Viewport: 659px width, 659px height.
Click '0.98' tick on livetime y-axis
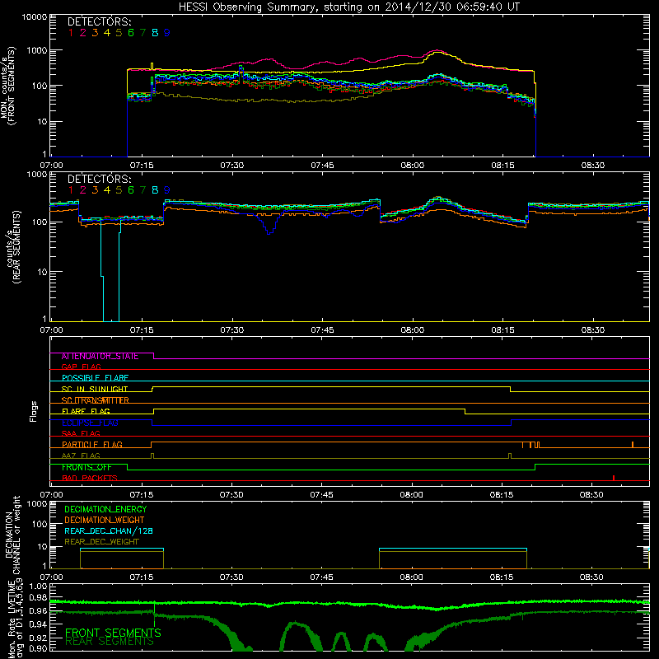point(38,598)
